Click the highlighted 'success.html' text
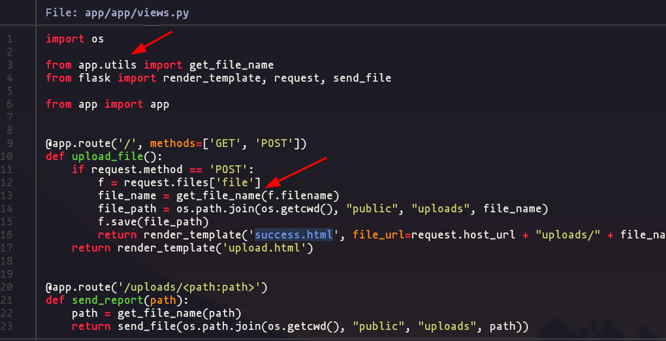The width and height of the screenshot is (666, 341). (293, 235)
